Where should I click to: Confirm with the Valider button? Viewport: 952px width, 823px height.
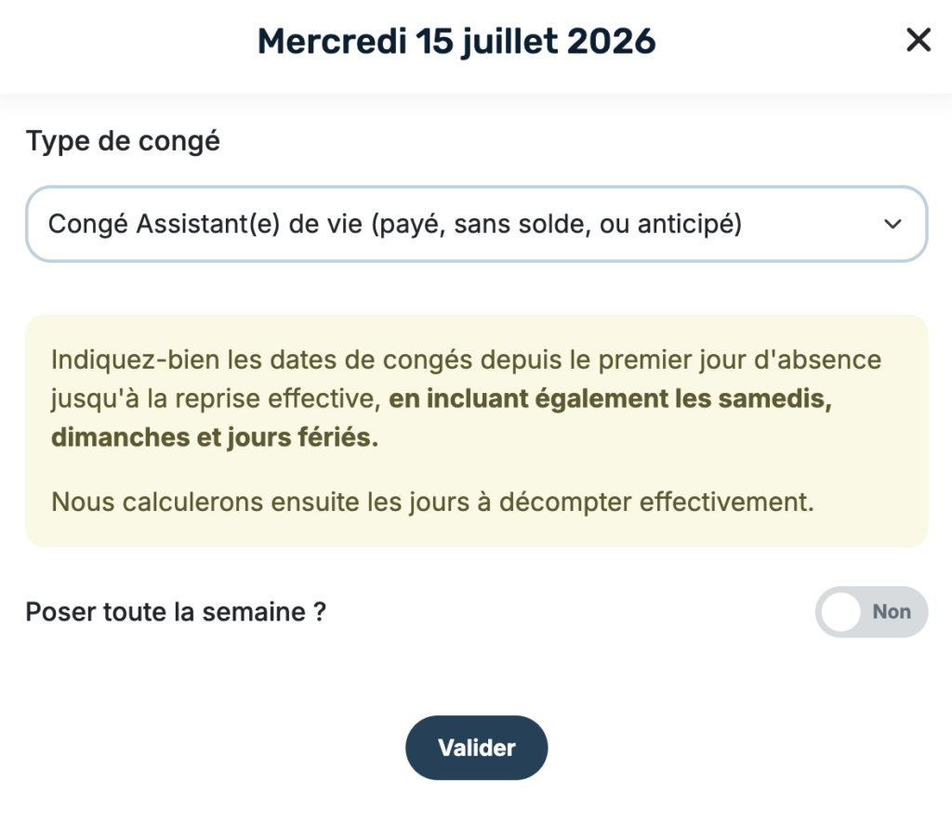[477, 747]
